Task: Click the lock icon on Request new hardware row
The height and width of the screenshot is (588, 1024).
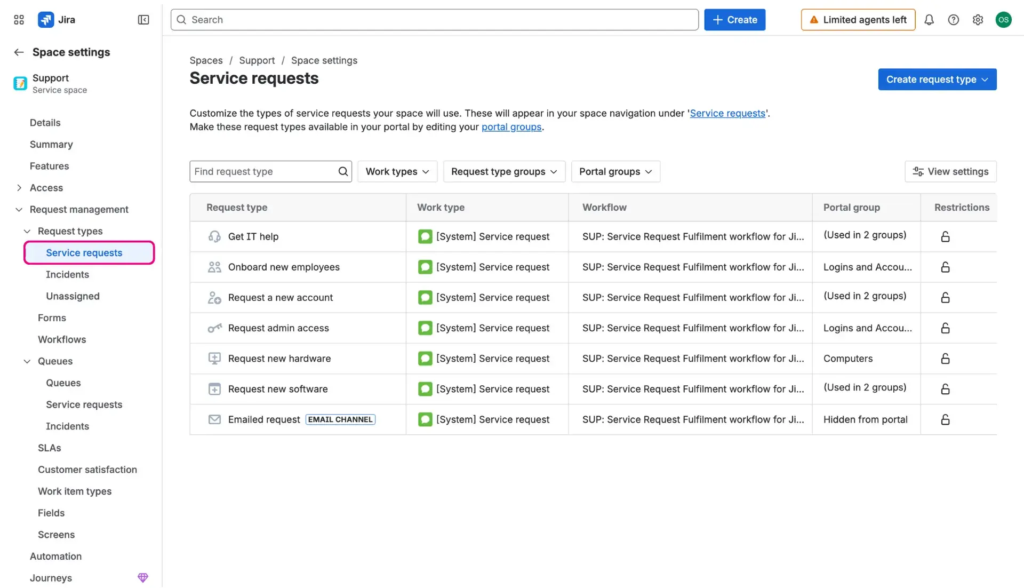Action: click(x=945, y=359)
